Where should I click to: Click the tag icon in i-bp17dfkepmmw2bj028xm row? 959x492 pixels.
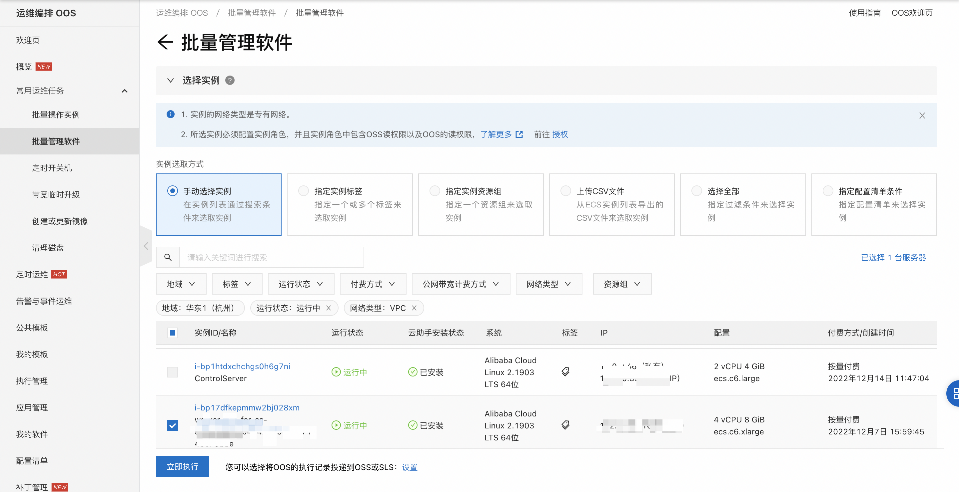(565, 425)
